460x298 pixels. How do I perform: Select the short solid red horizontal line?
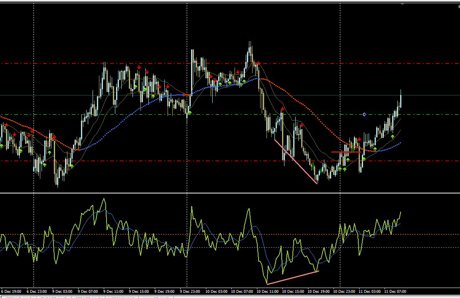coord(346,152)
